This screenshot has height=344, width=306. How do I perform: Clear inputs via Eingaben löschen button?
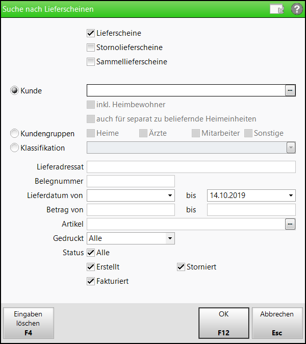tap(28, 323)
